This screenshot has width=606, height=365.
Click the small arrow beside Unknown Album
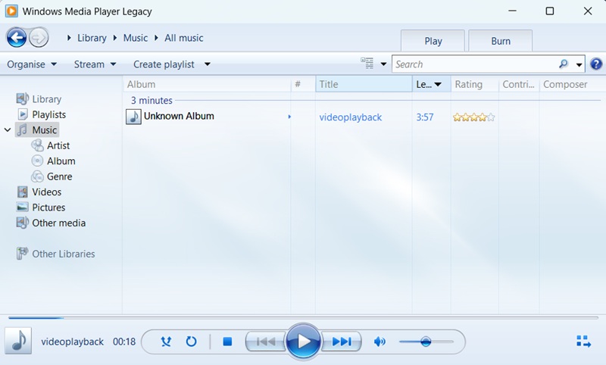tap(289, 117)
